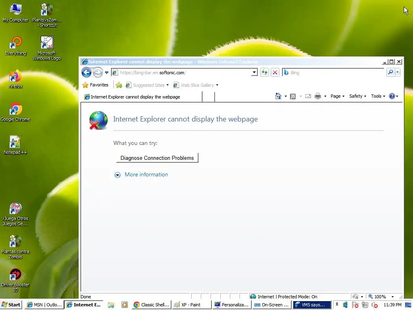Open the Start menu

(x=11, y=305)
